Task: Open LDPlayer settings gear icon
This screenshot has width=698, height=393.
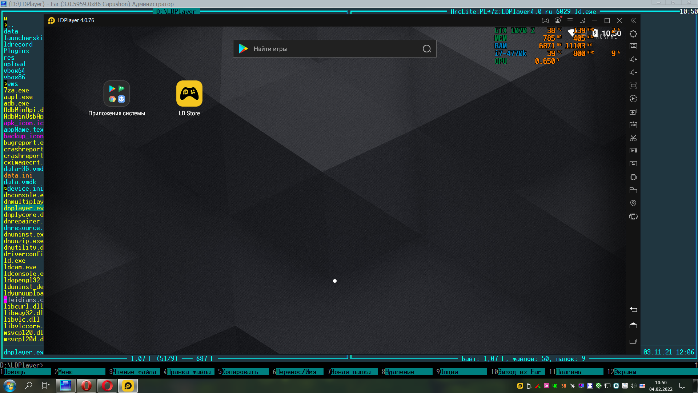Action: click(633, 34)
